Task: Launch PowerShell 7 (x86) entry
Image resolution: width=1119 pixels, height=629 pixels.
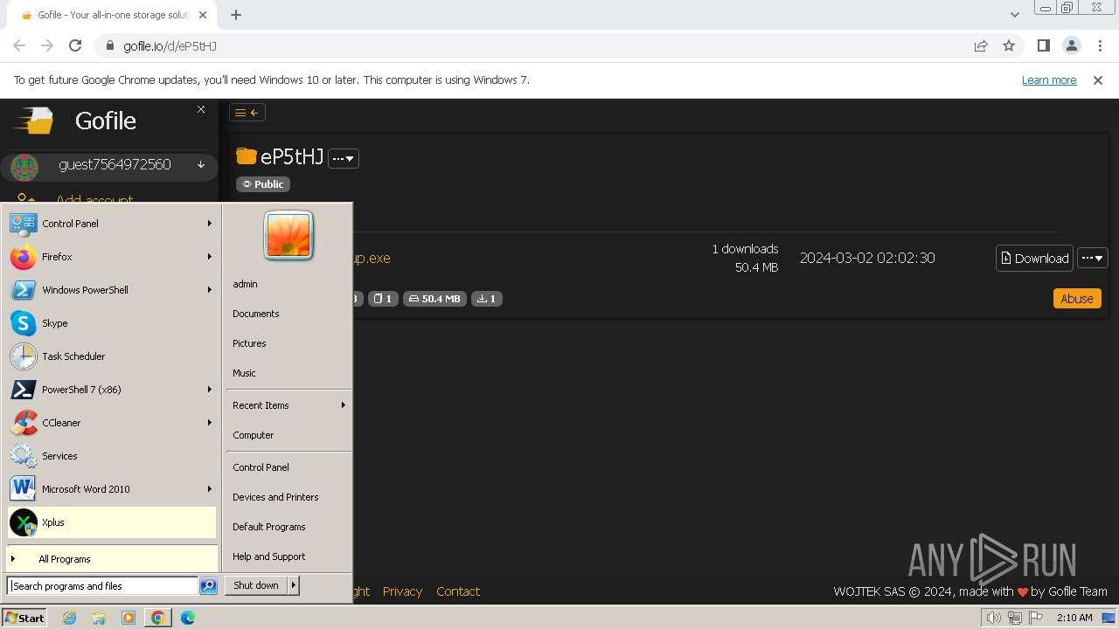Action: click(111, 390)
